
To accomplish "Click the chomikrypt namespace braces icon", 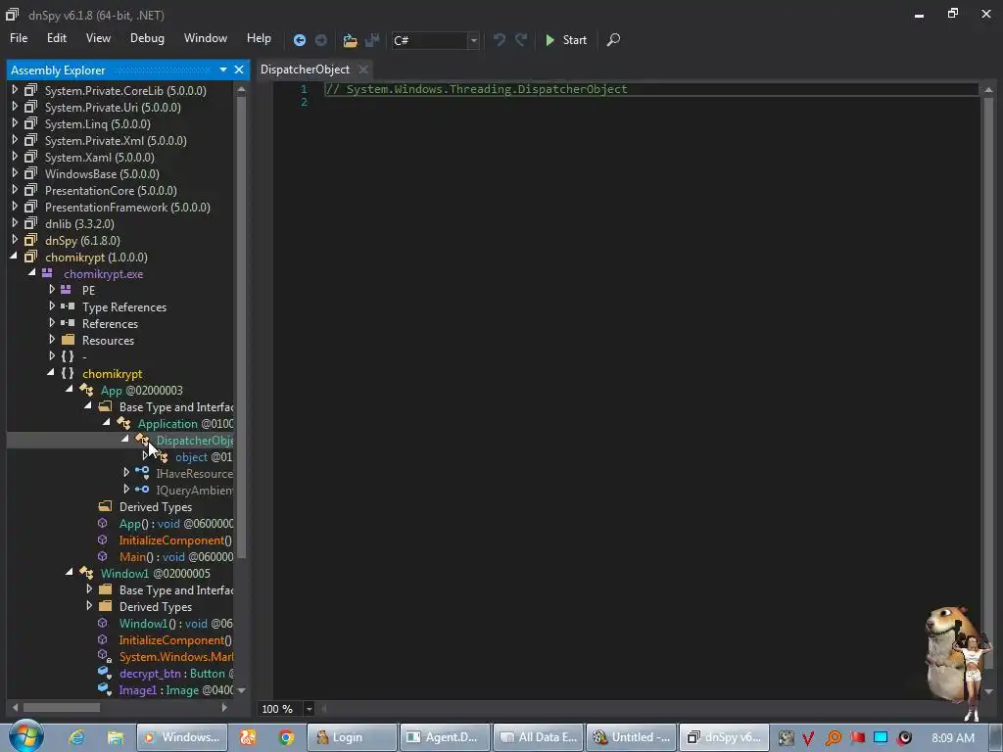I will pyautogui.click(x=68, y=373).
